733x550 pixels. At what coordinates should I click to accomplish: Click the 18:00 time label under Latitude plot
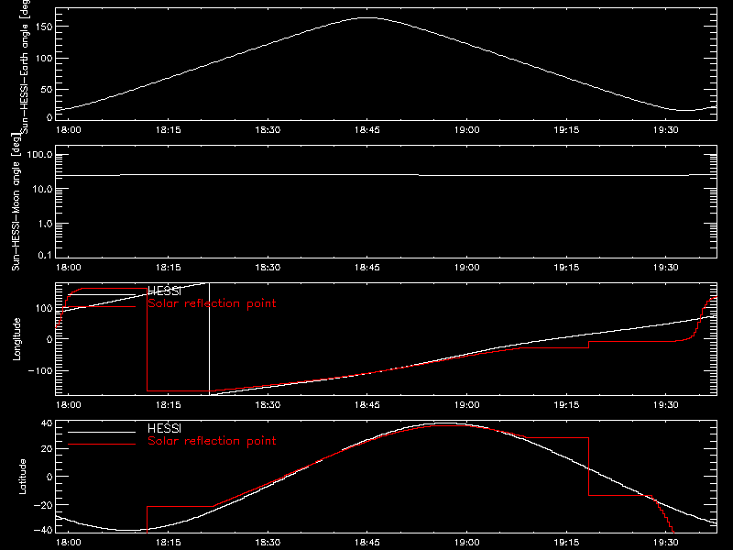point(68,543)
